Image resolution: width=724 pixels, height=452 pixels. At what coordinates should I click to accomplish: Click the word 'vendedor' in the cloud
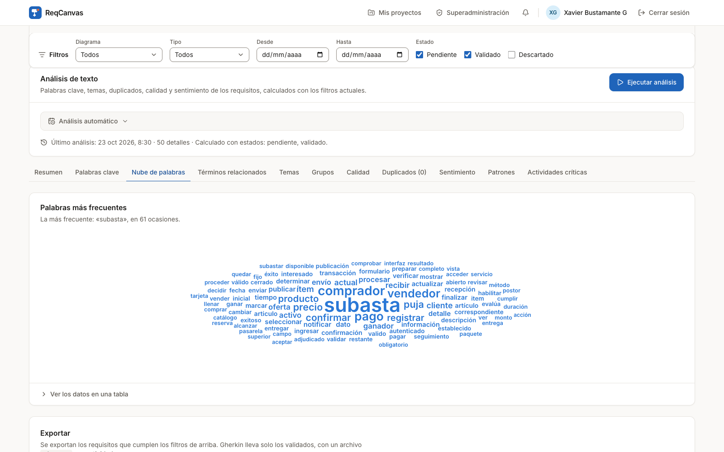(x=414, y=294)
